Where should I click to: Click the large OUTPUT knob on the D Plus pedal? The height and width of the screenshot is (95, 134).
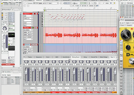126,35
